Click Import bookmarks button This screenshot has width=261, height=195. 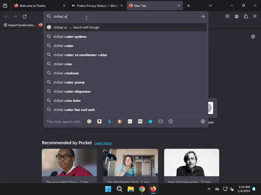[x=19, y=25]
